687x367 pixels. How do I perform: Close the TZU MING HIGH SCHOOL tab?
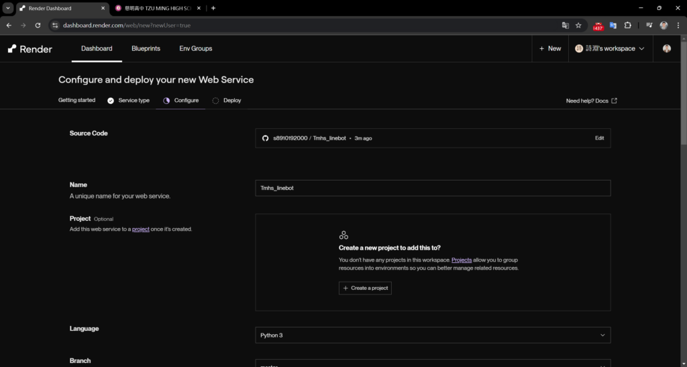point(199,8)
